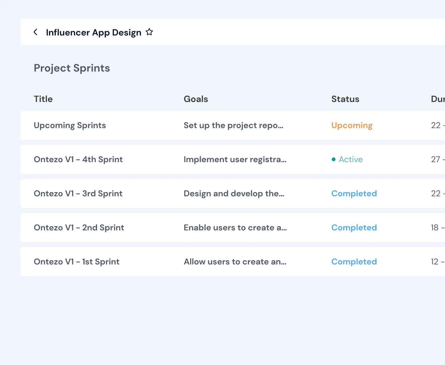Click the back chevron arrow

click(x=36, y=32)
